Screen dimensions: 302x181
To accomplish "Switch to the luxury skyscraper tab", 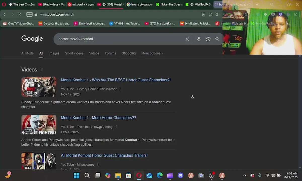I will click(x=140, y=4).
